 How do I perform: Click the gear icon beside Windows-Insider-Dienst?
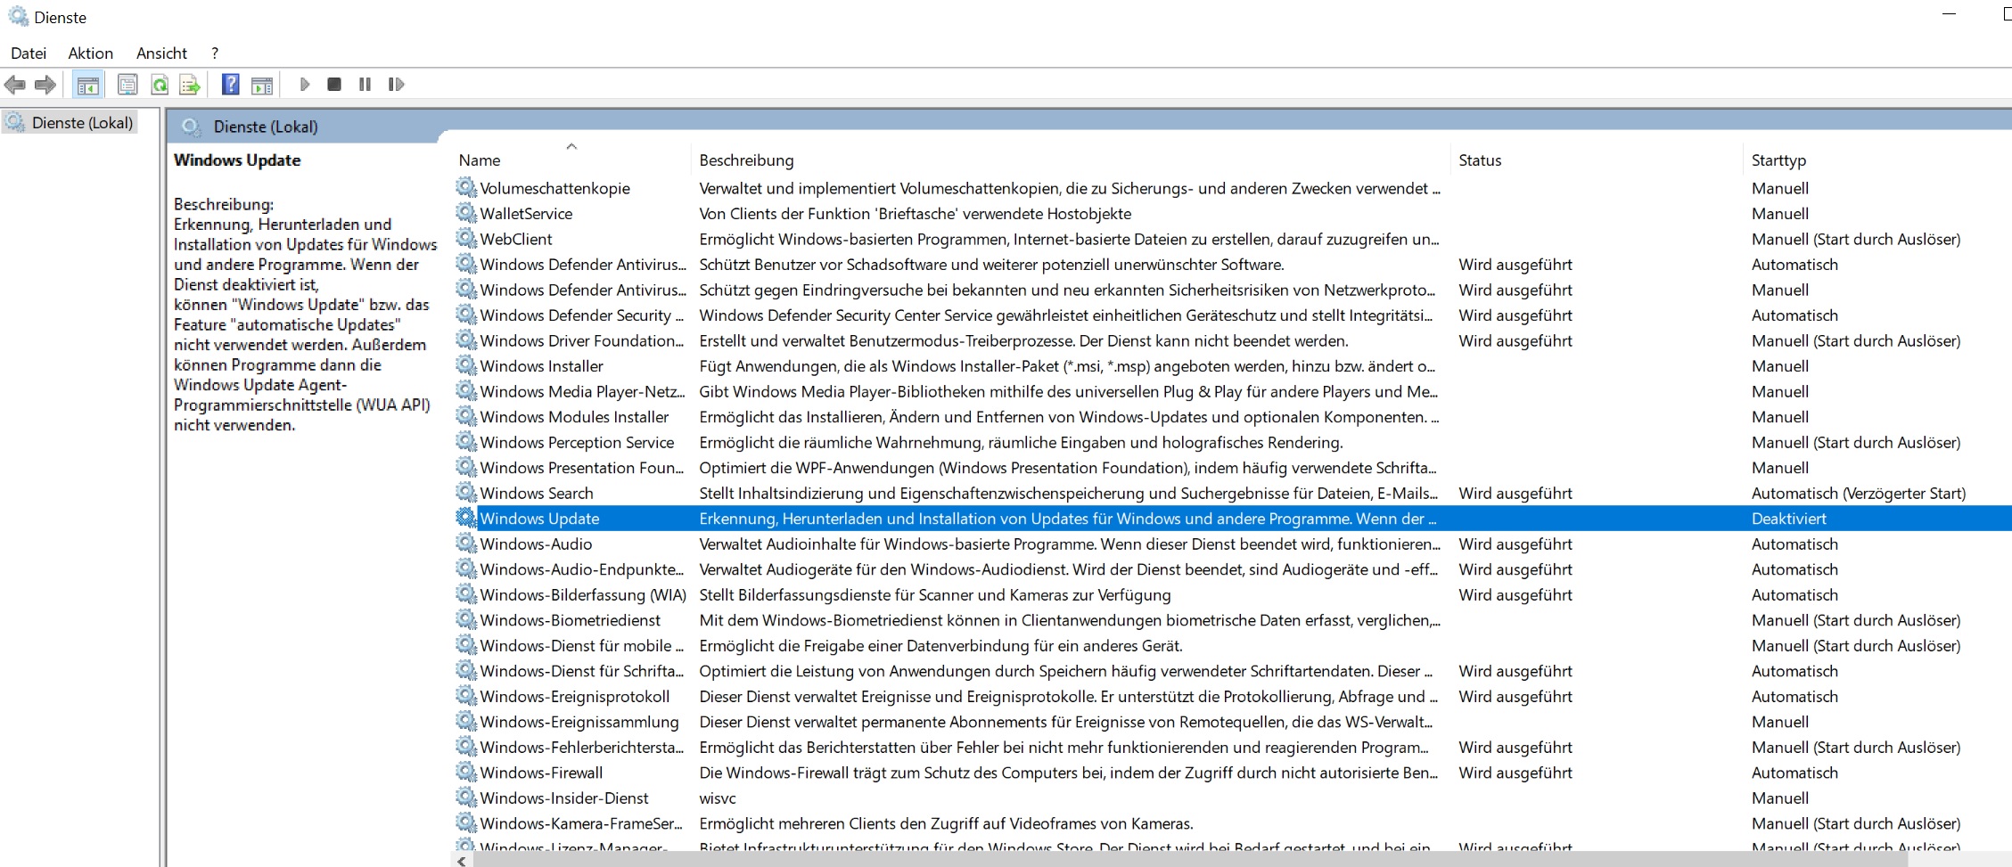tap(466, 797)
